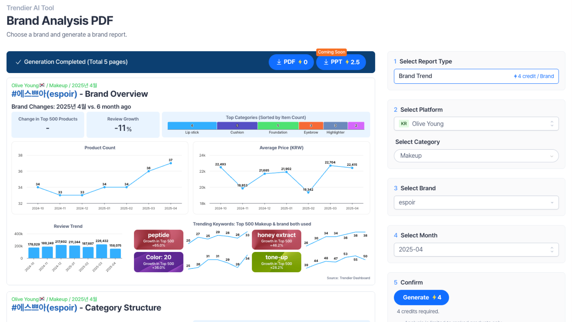Viewport: 572px width, 322px height.
Task: Click the 'Product Count' chart title
Action: click(x=100, y=148)
